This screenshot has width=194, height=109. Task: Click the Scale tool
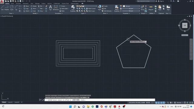(33, 11)
